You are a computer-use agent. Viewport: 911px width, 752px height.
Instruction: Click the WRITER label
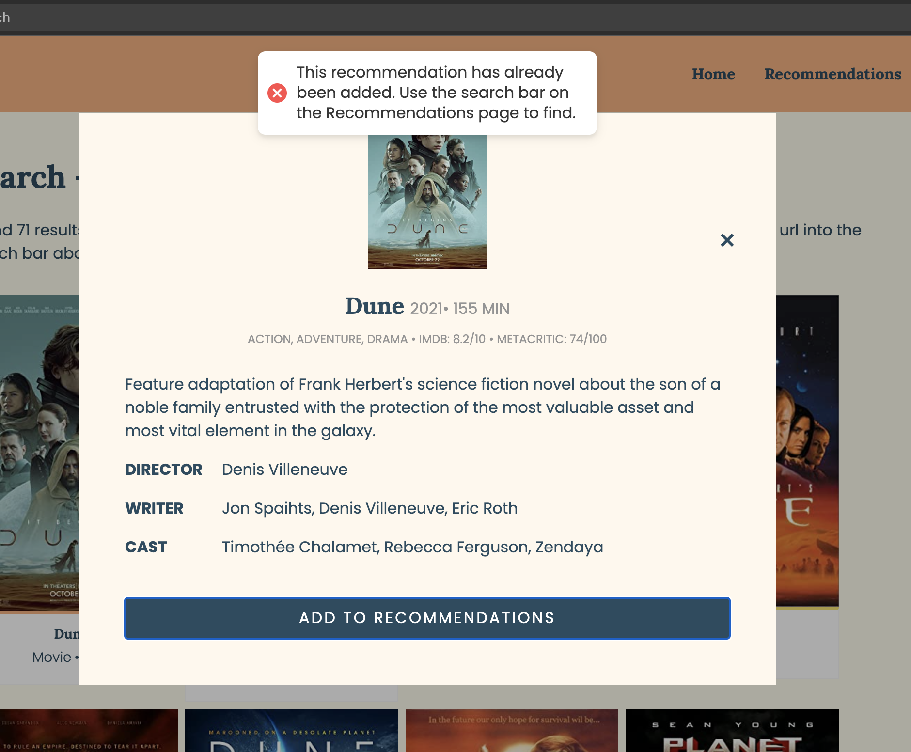coord(154,508)
